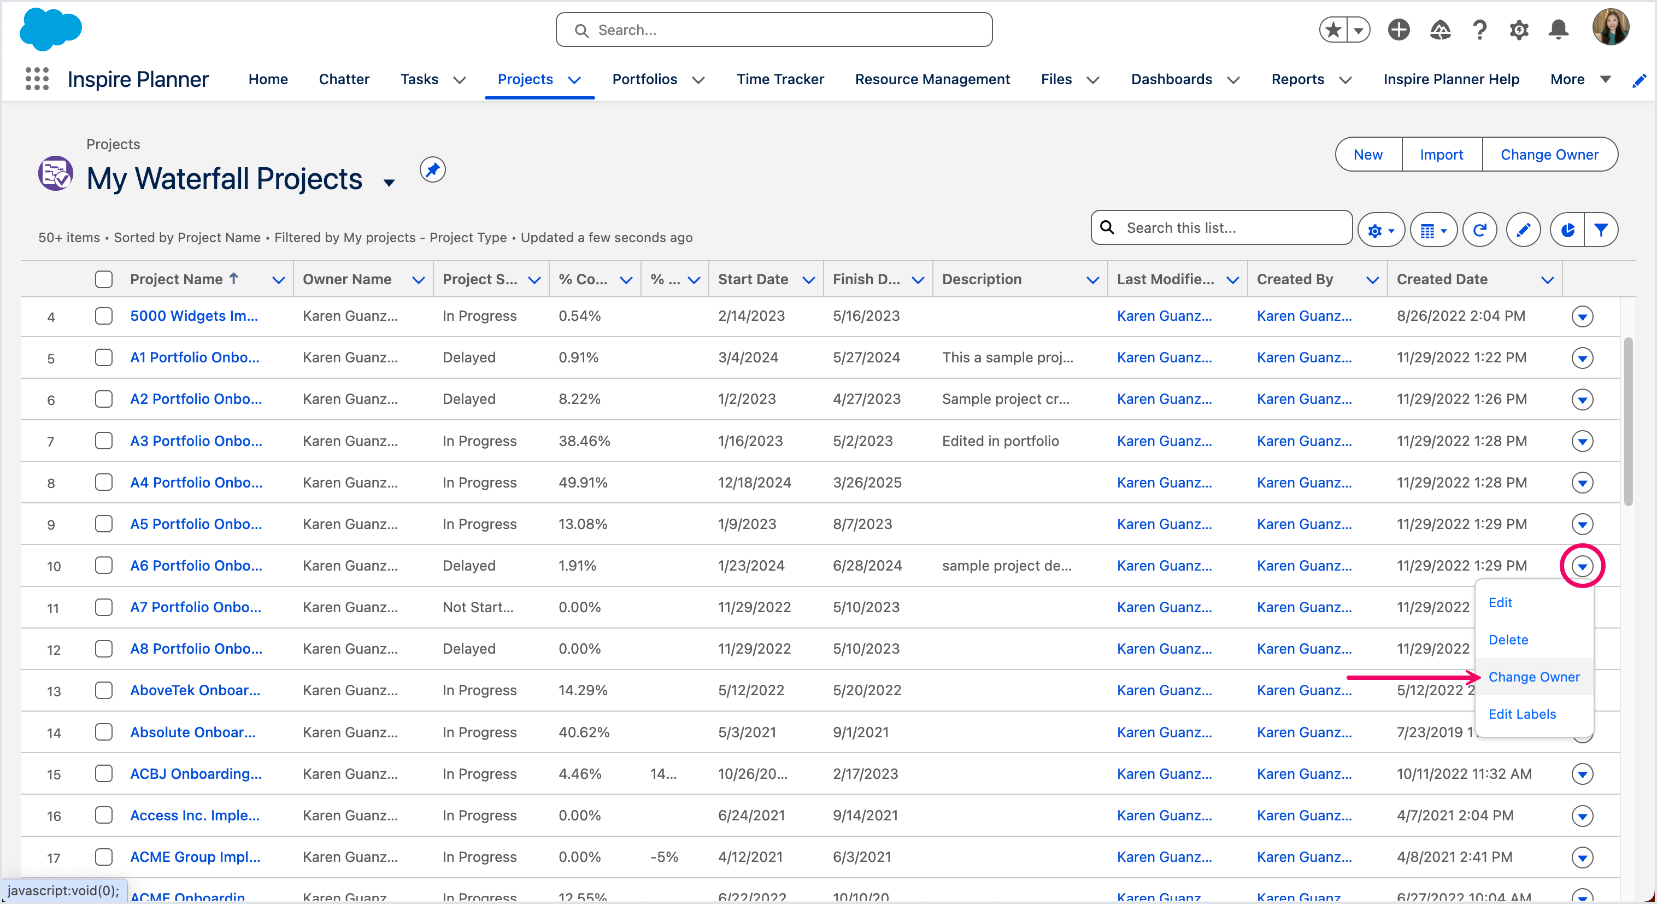1657x904 pixels.
Task: Open the filters funnel icon
Action: click(x=1600, y=230)
